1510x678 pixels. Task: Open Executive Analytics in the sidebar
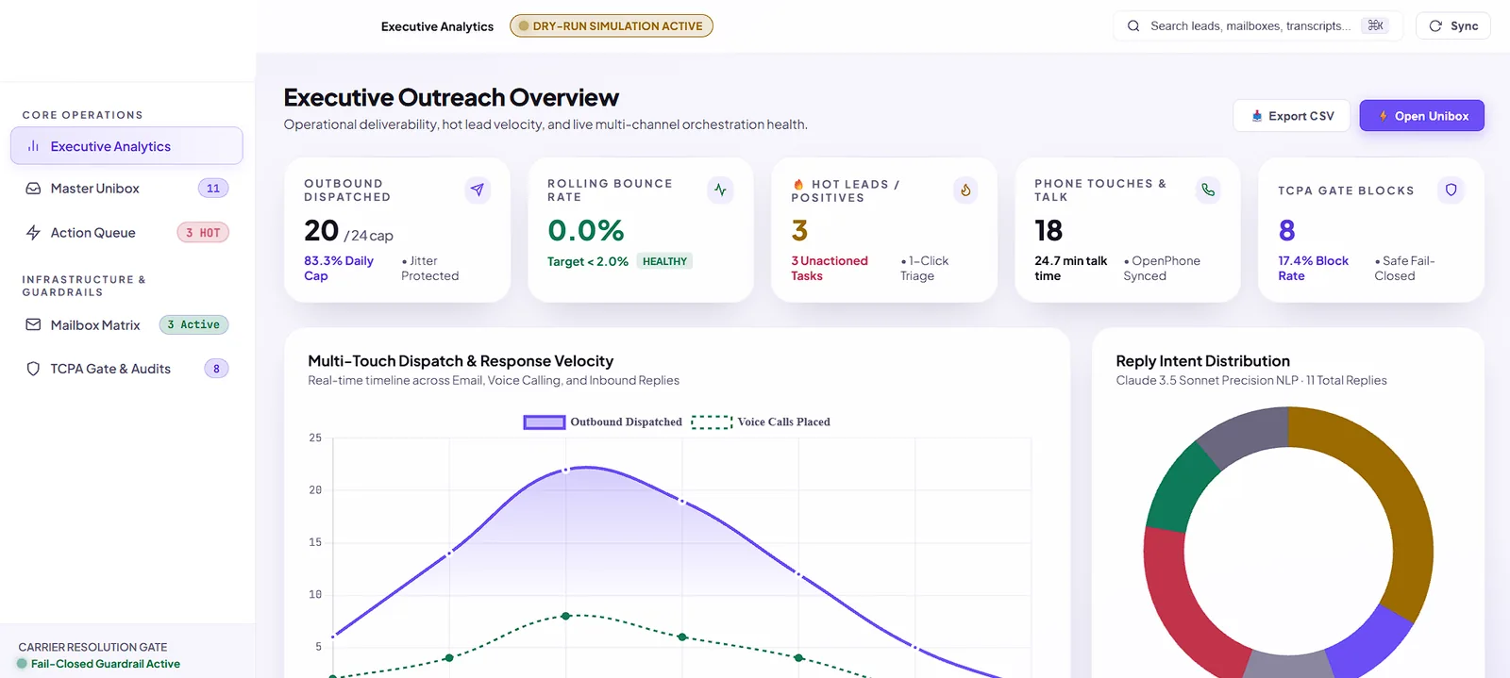[126, 146]
